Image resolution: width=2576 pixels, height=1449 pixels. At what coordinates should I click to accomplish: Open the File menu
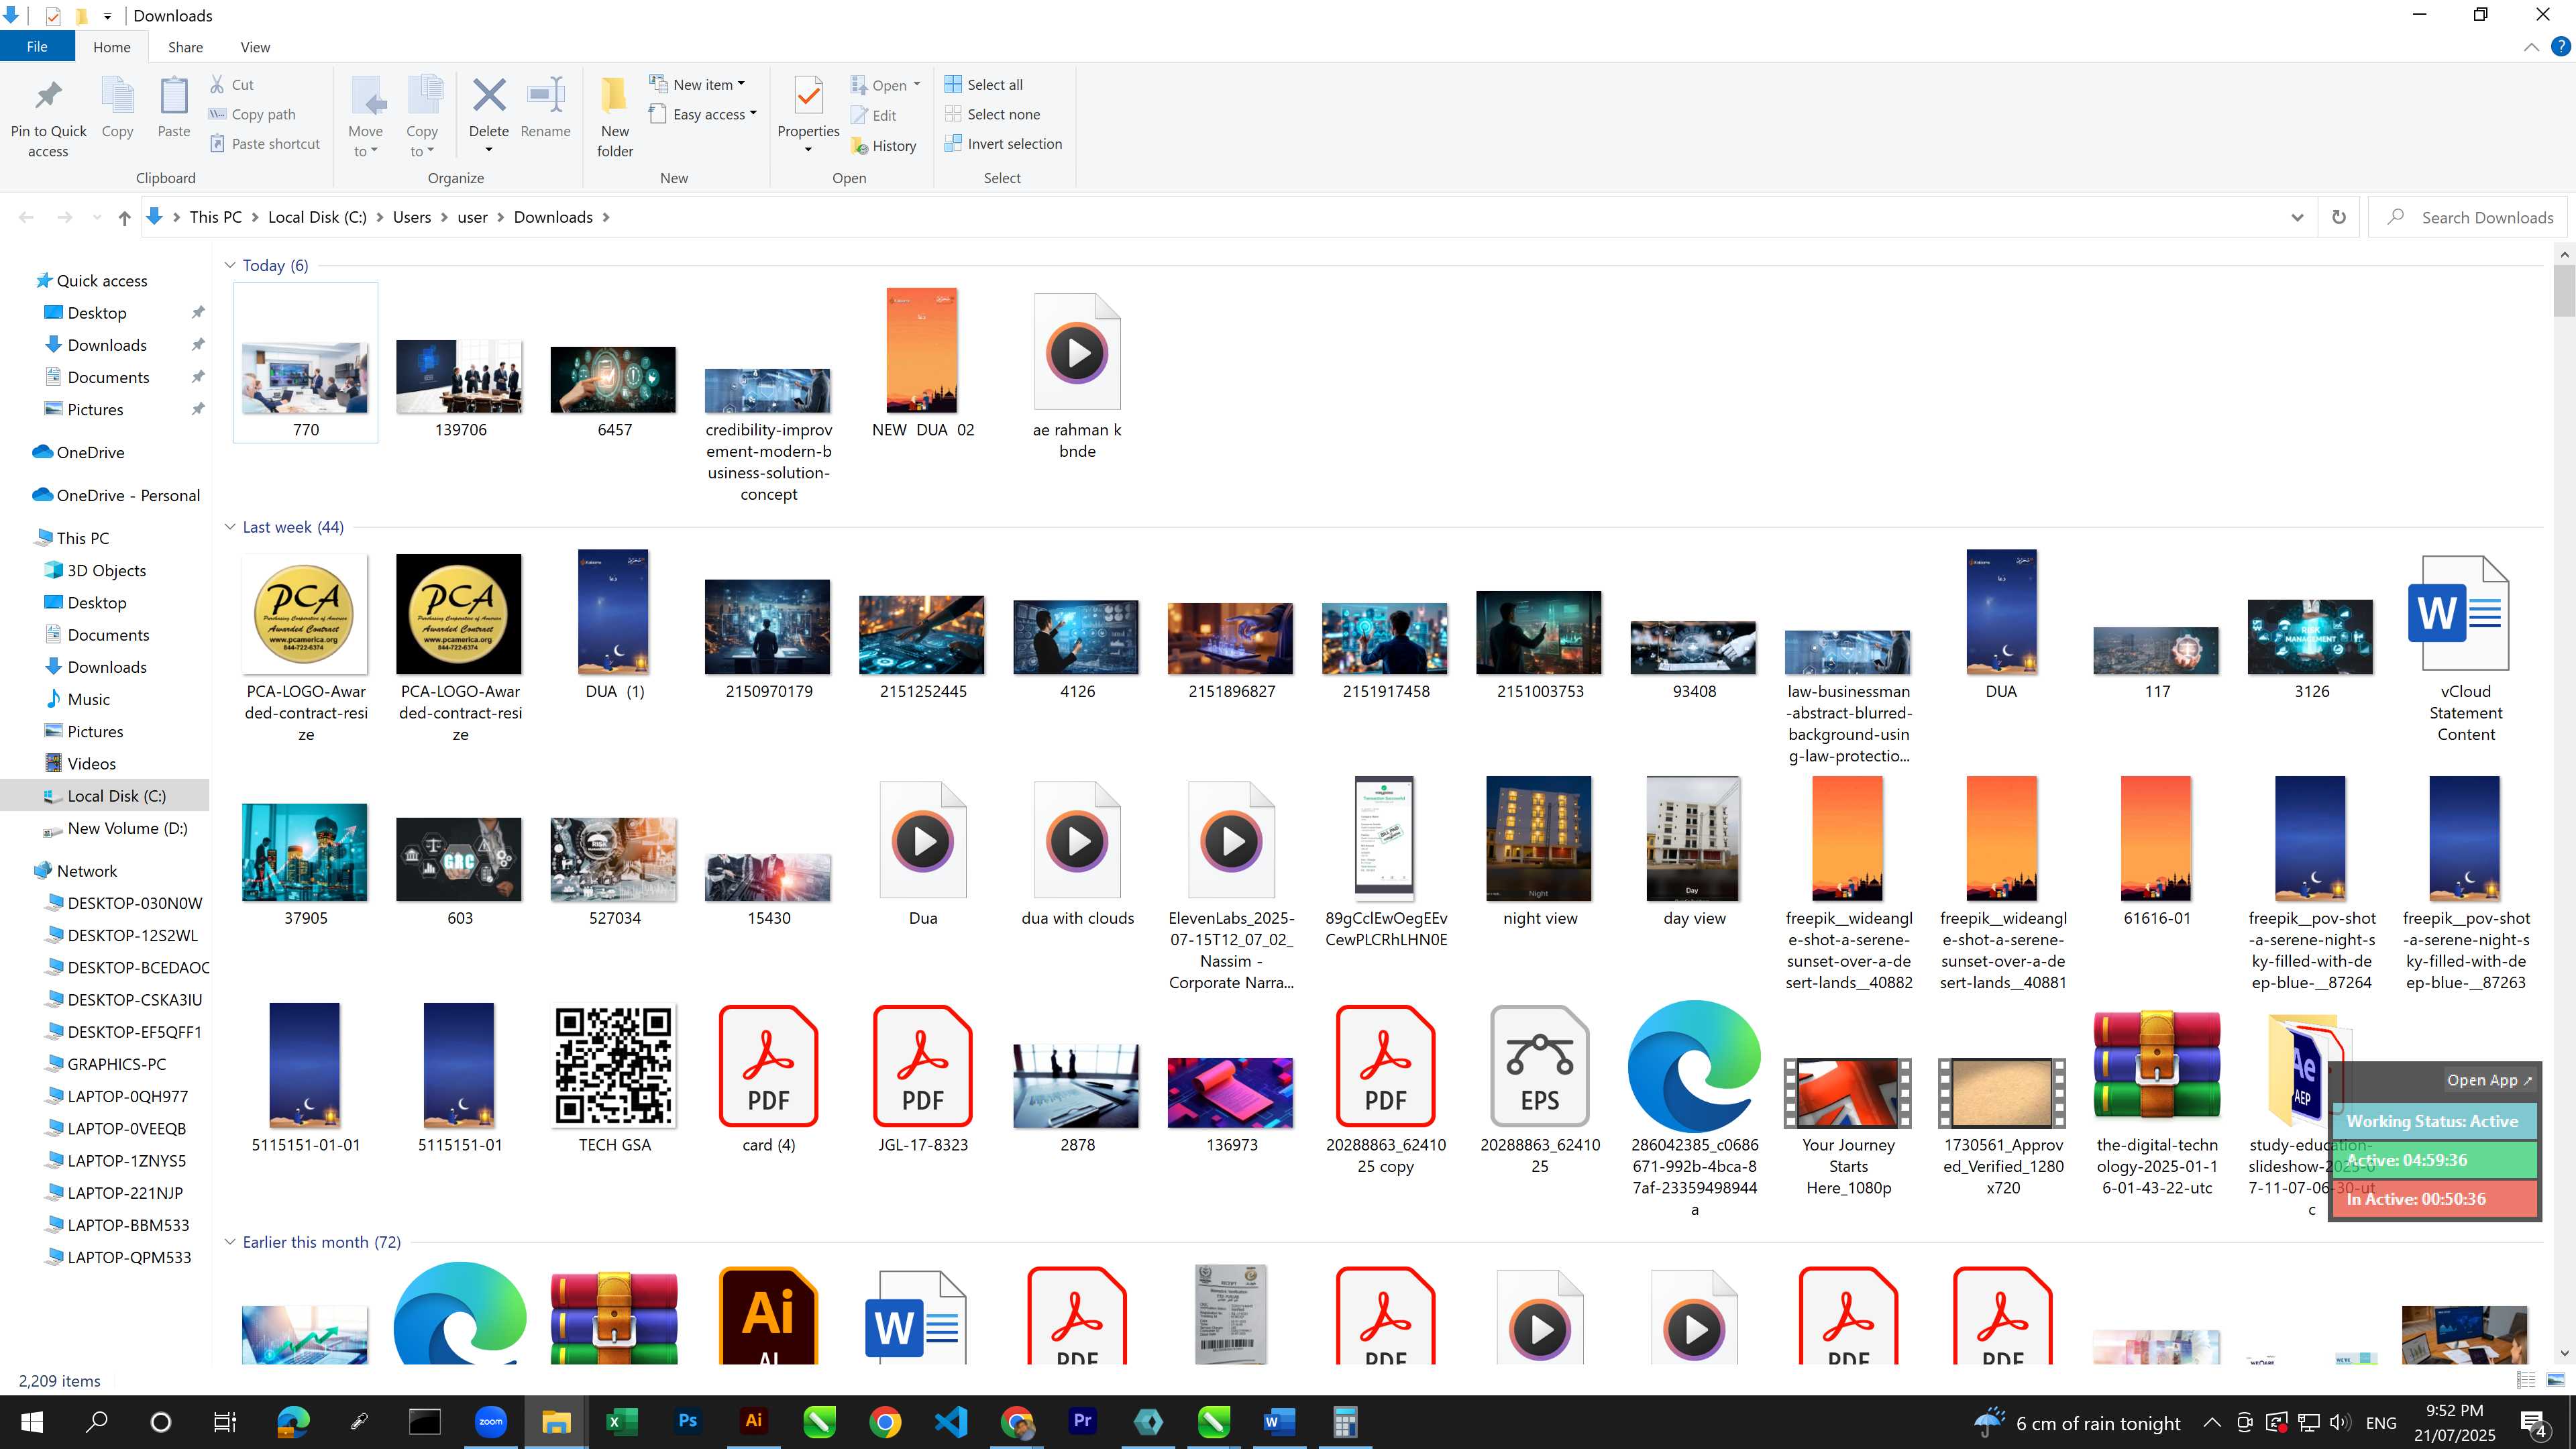click(37, 47)
